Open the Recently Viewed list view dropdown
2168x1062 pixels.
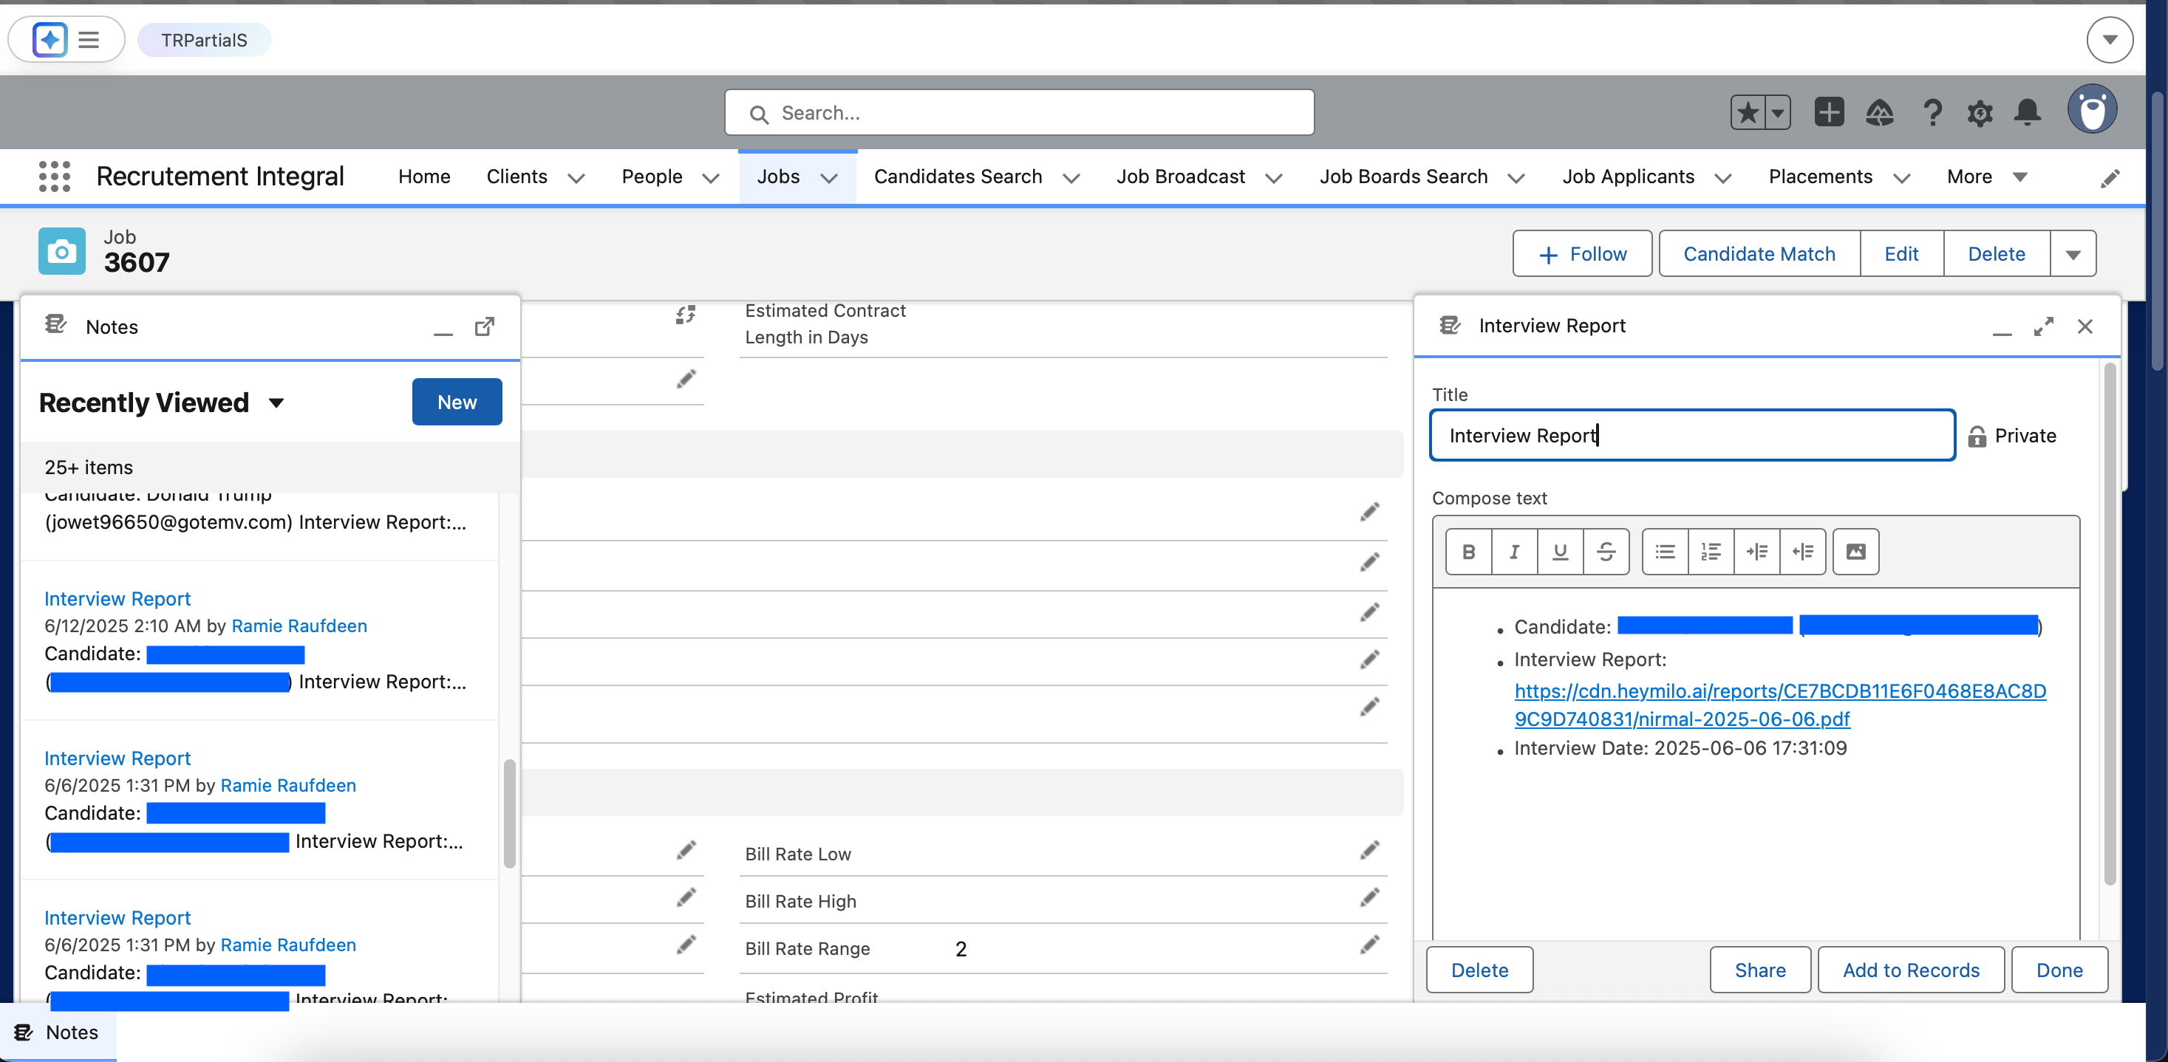tap(276, 402)
